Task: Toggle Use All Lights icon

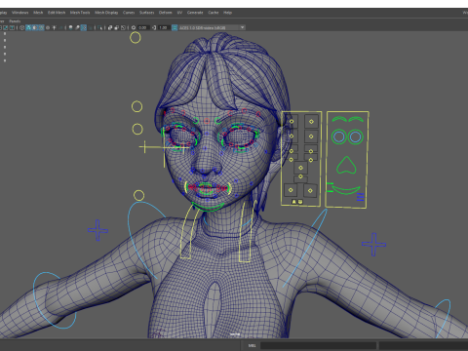Action: pyautogui.click(x=55, y=27)
